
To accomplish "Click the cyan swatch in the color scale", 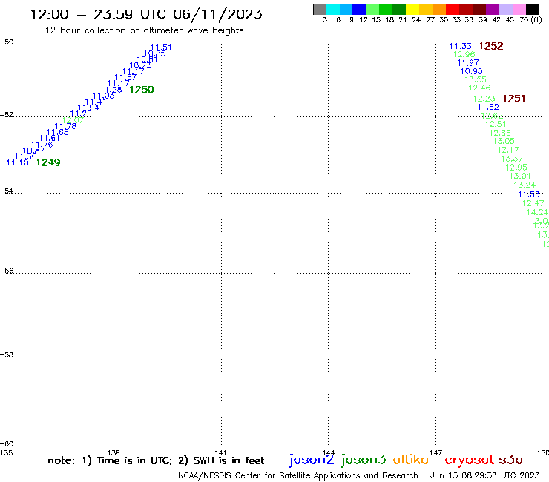I will [x=333, y=9].
